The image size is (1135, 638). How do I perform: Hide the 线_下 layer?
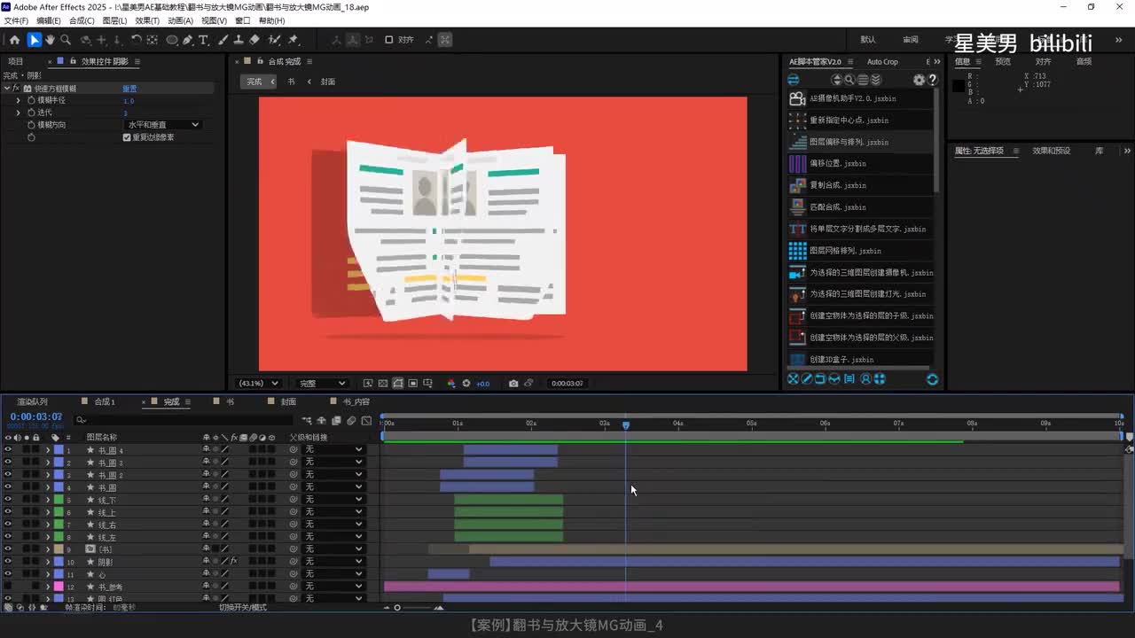(x=8, y=500)
